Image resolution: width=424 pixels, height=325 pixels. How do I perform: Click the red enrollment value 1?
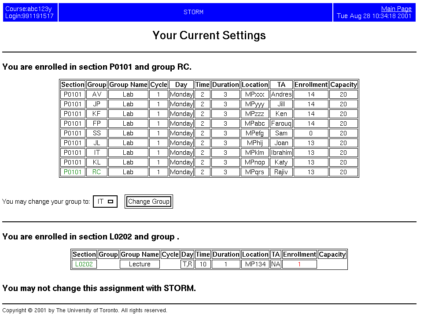[x=299, y=264]
